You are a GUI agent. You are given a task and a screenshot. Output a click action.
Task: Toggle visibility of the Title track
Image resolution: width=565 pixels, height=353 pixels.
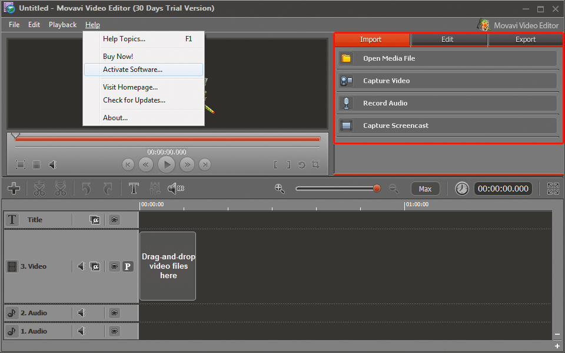114,220
